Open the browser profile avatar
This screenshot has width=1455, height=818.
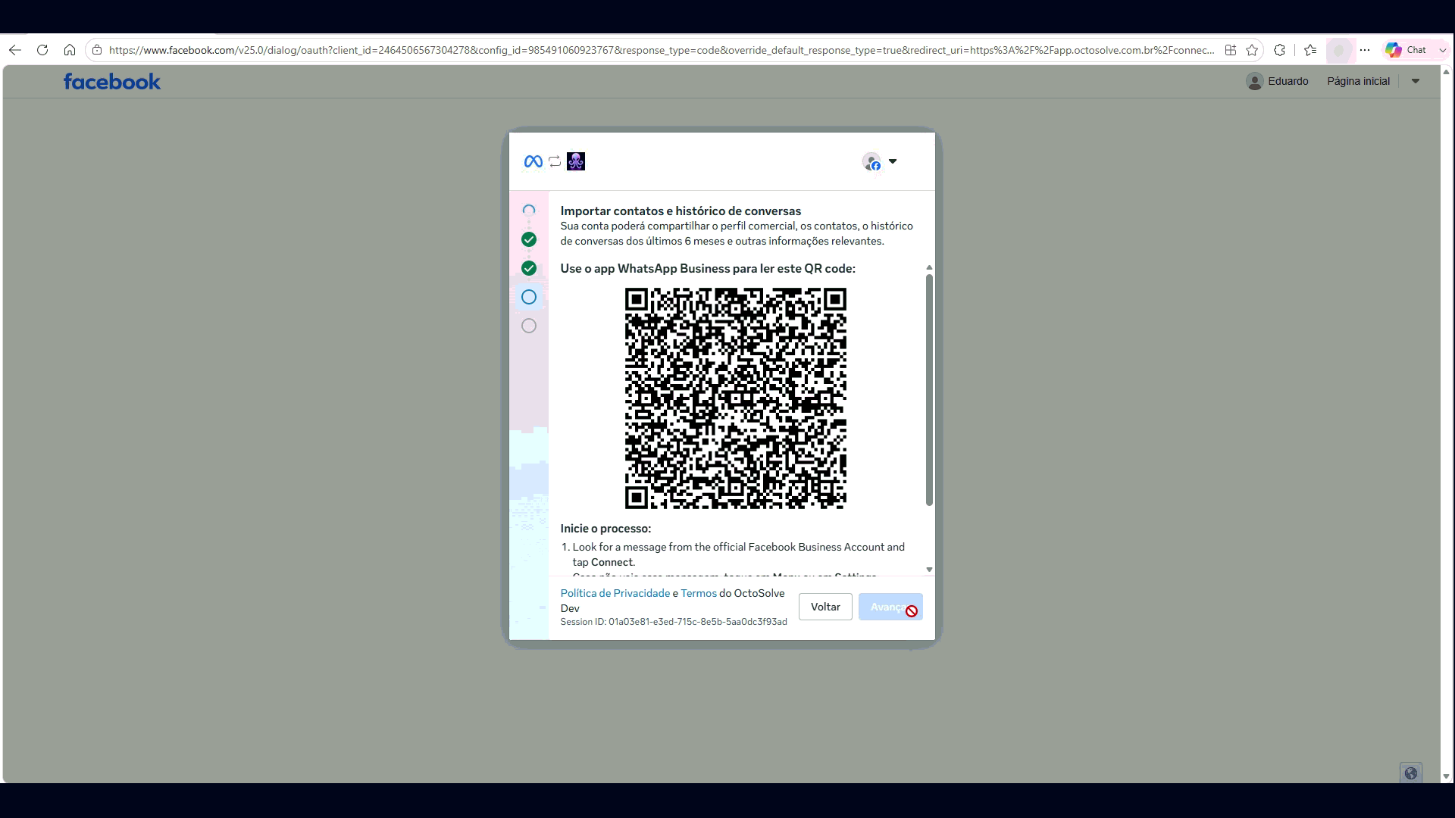click(x=1339, y=50)
